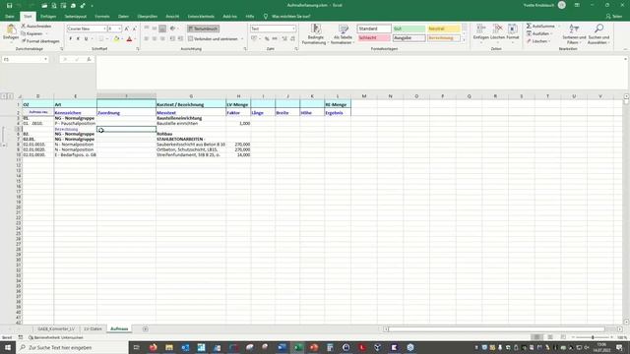Click the Format übertragen brush
Image resolution: width=630 pixels, height=354 pixels.
pyautogui.click(x=40, y=41)
